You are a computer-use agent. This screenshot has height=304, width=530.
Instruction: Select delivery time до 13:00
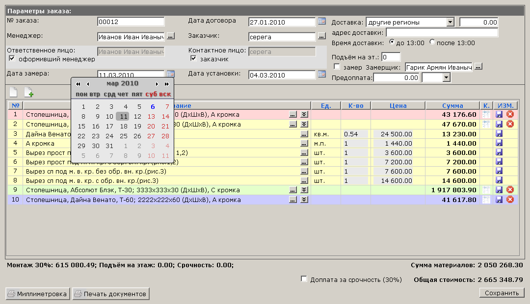pos(392,42)
